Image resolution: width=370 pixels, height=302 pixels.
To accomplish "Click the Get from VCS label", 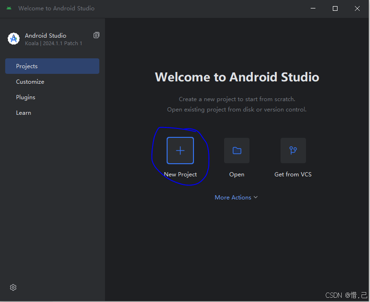I will (293, 175).
